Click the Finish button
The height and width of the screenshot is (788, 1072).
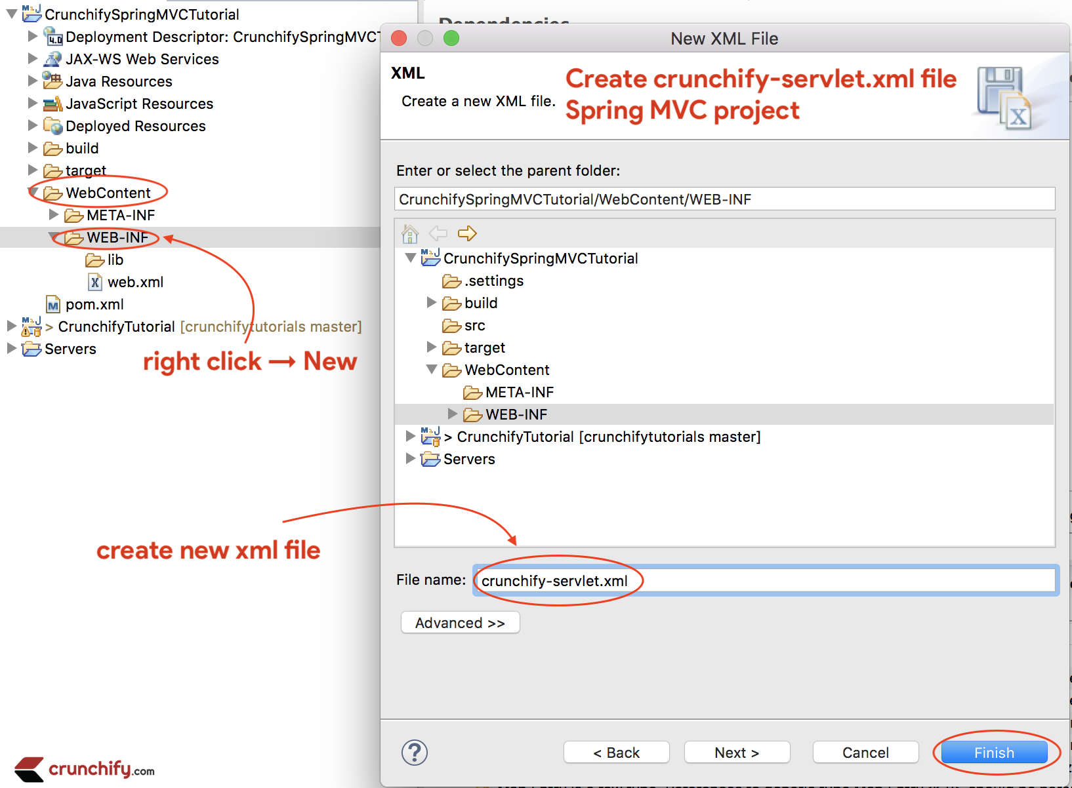pos(994,753)
